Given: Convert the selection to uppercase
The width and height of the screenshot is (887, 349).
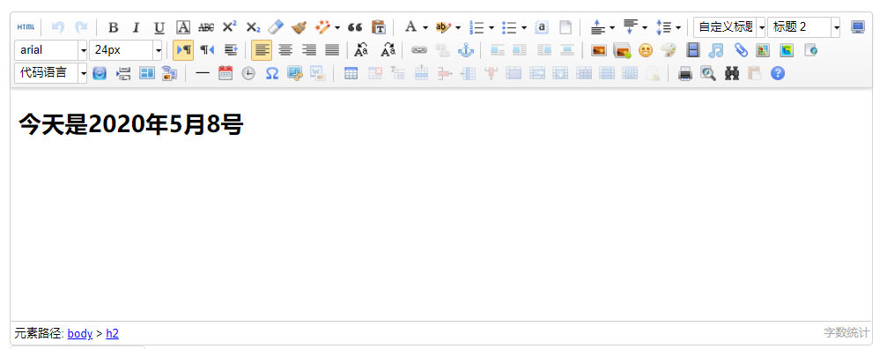Looking at the screenshot, I should point(361,50).
